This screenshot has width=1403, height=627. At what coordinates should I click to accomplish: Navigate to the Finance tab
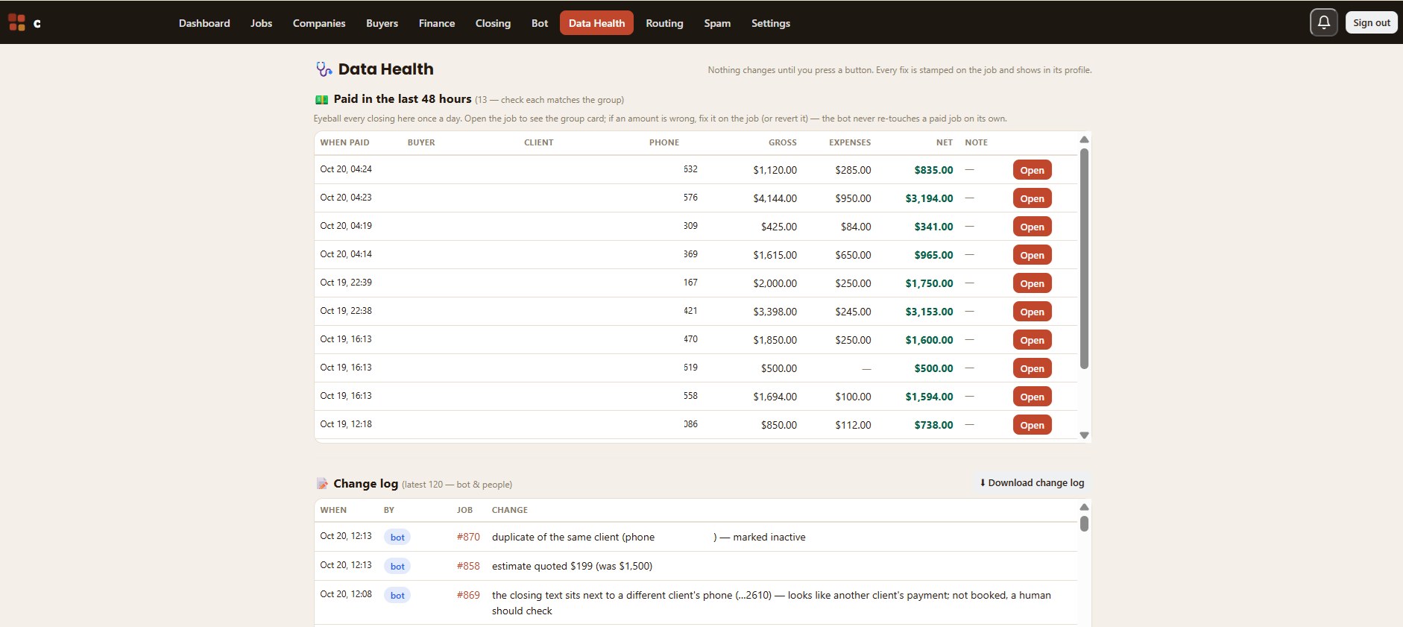pyautogui.click(x=437, y=23)
